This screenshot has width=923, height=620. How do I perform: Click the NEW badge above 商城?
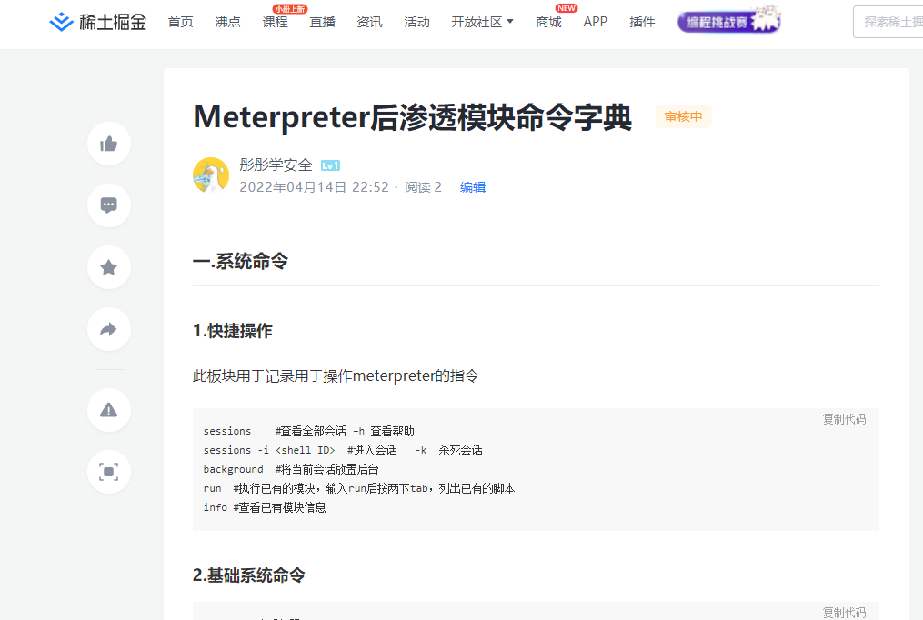tap(567, 8)
